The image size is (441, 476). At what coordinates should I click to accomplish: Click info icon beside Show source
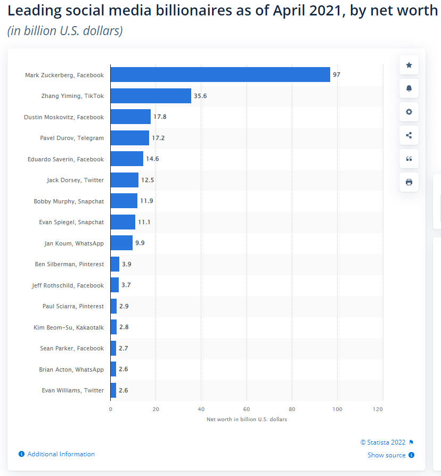point(411,455)
